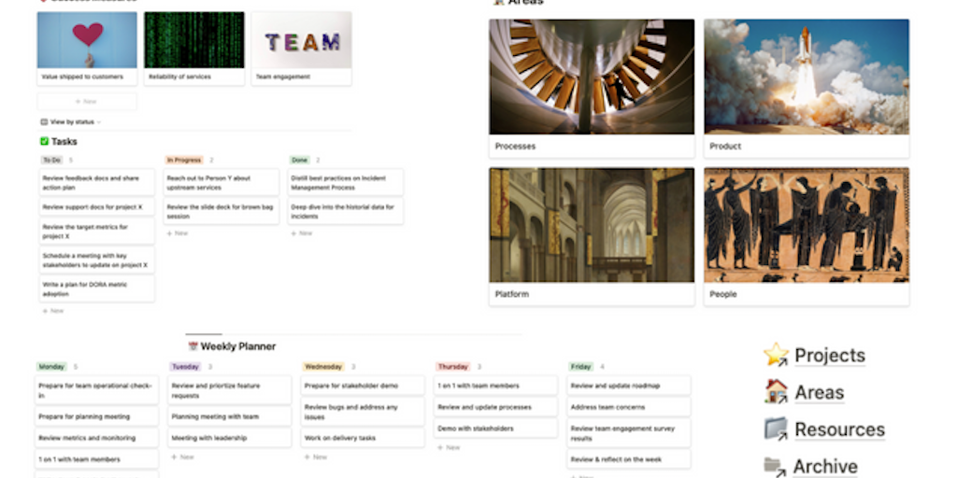Open task Review the target metrics for project X
The width and height of the screenshot is (957, 478).
point(97,232)
